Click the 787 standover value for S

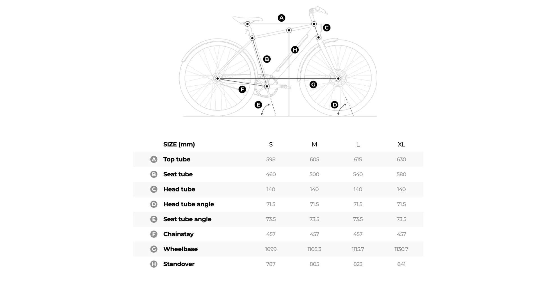(271, 264)
